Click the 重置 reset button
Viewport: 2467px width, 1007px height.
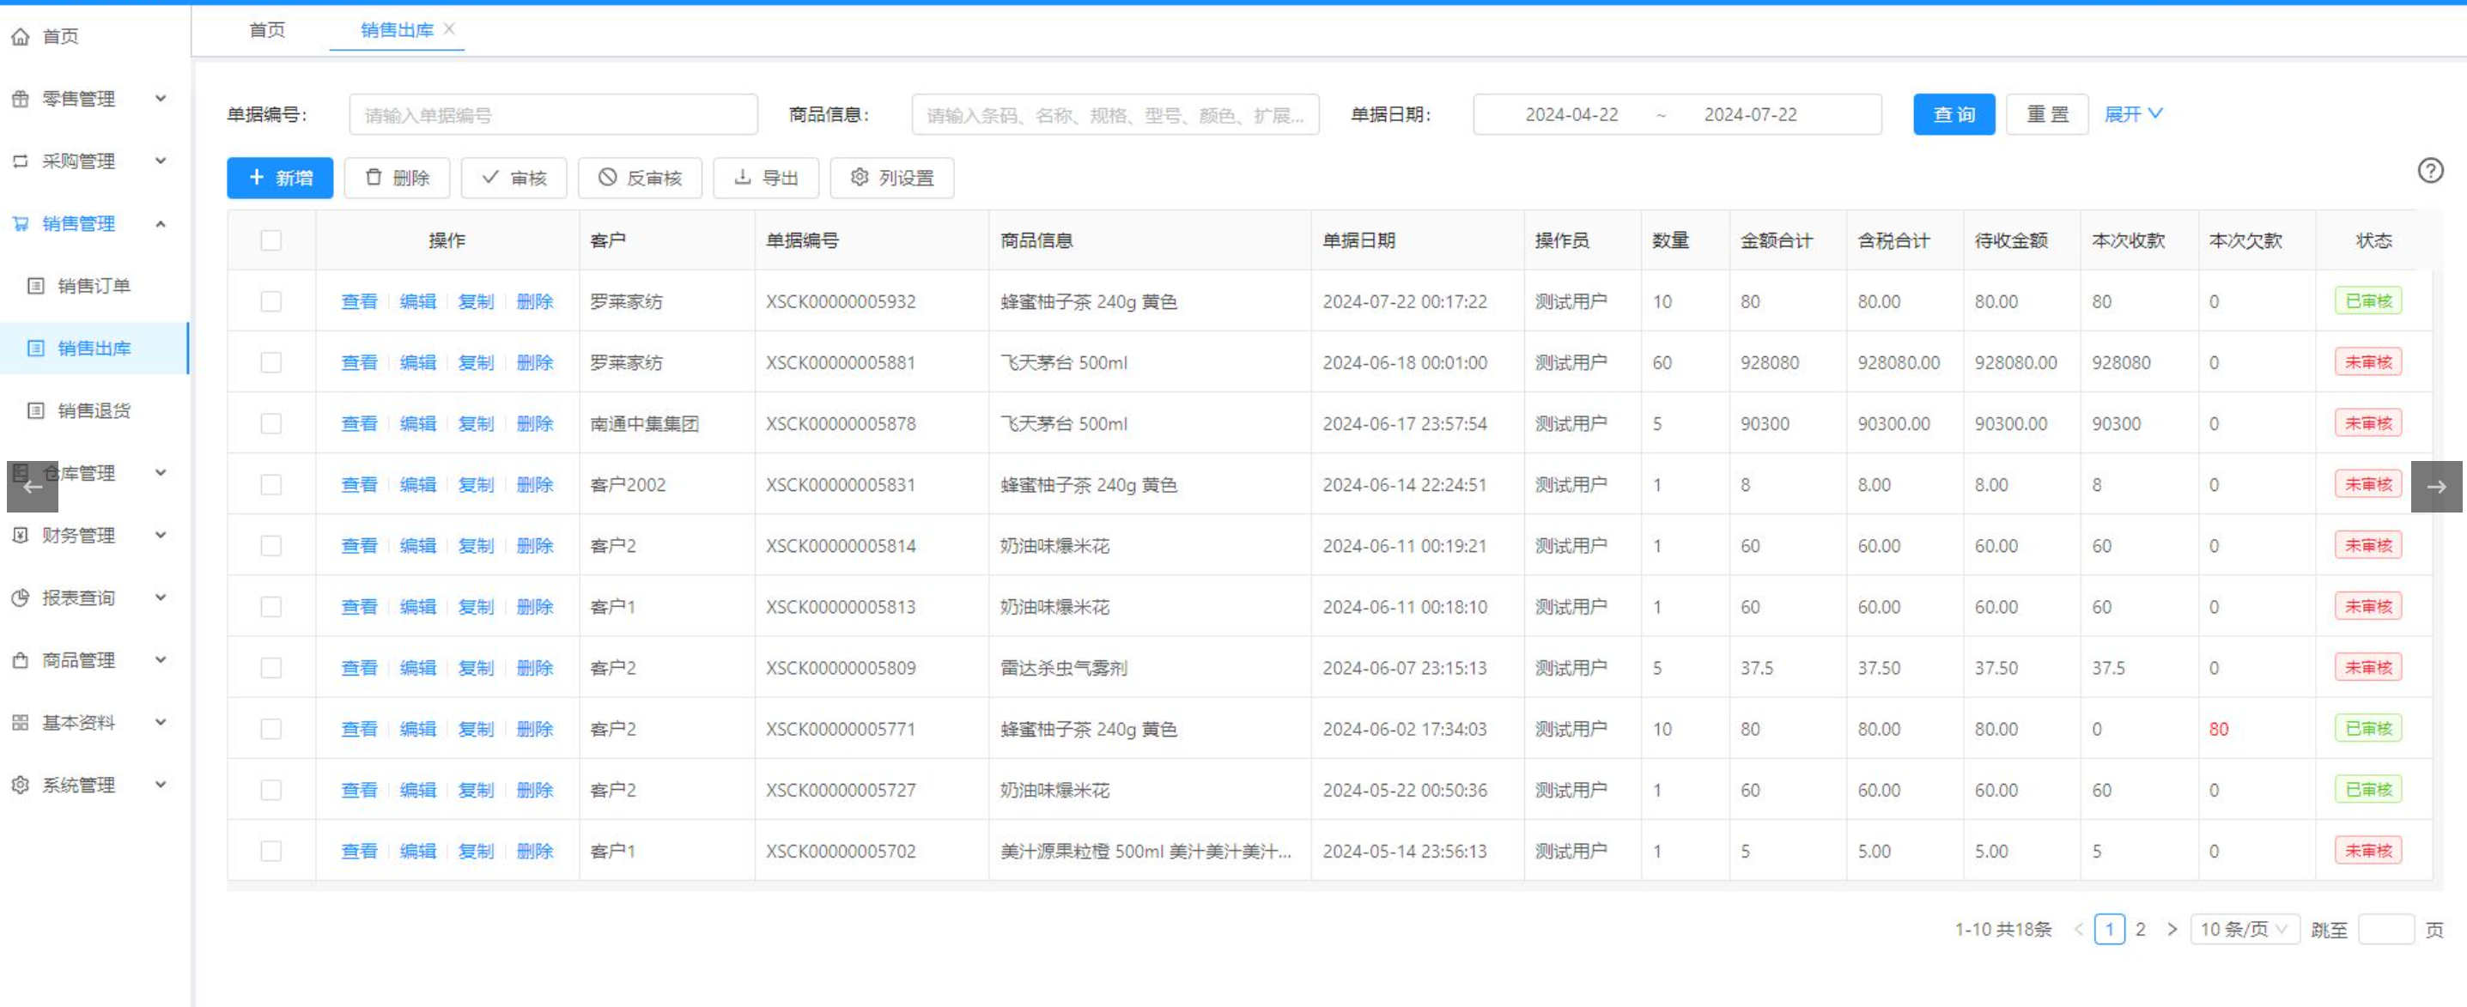(2046, 115)
